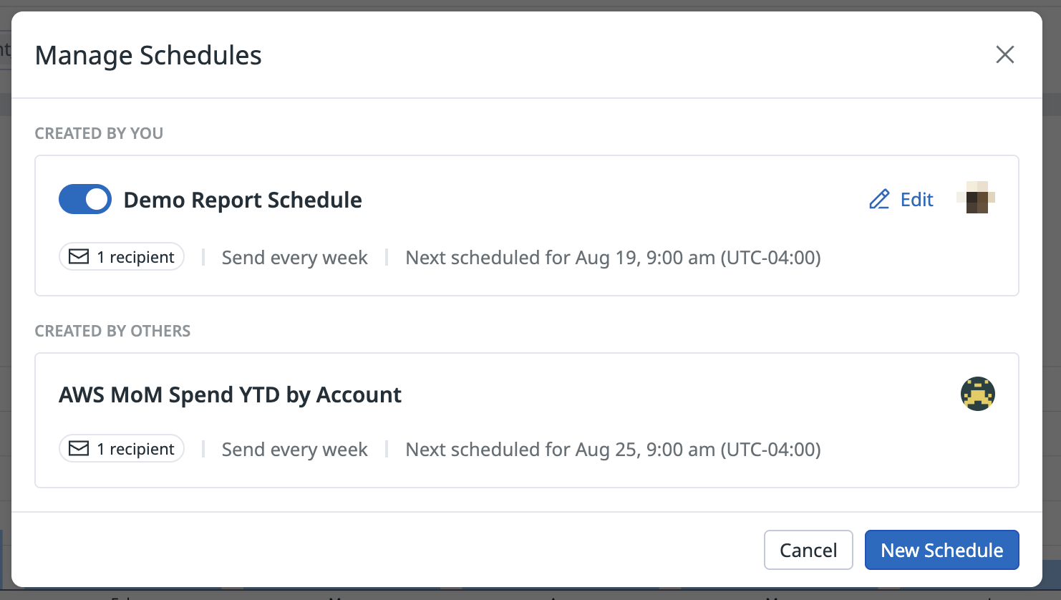Close the Manage Schedules dialog with X
The height and width of the screenshot is (600, 1061).
(x=1005, y=54)
